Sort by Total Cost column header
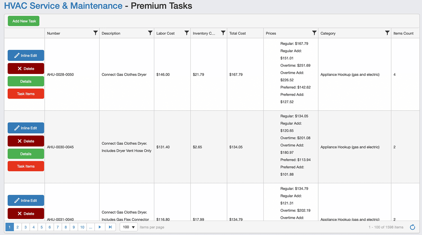Viewport: 422px width, 235px height. 237,33
